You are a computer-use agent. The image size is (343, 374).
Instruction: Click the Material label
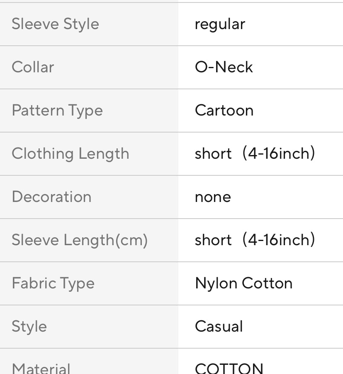pos(41,368)
